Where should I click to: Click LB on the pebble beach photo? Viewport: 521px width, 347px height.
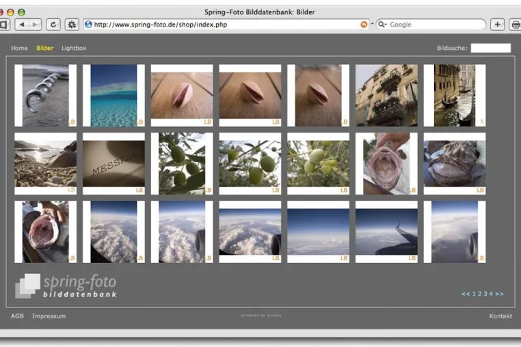pyautogui.click(x=71, y=190)
